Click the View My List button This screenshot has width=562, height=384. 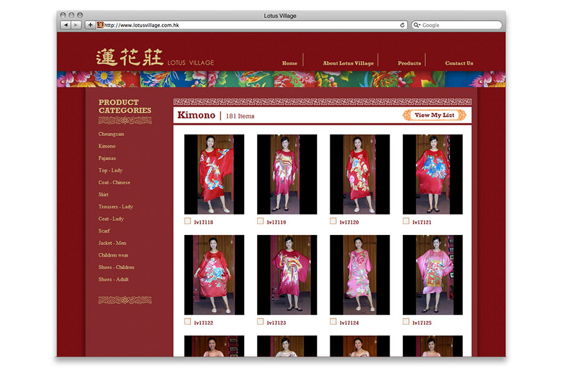coord(435,115)
